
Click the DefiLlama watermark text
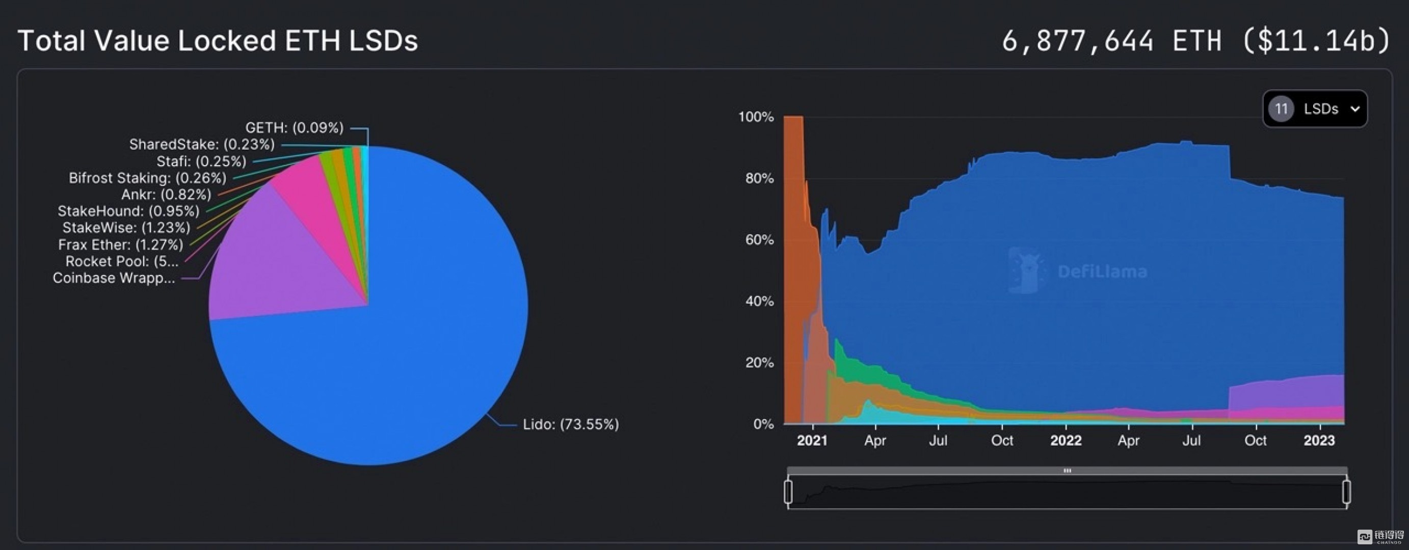(x=1102, y=272)
